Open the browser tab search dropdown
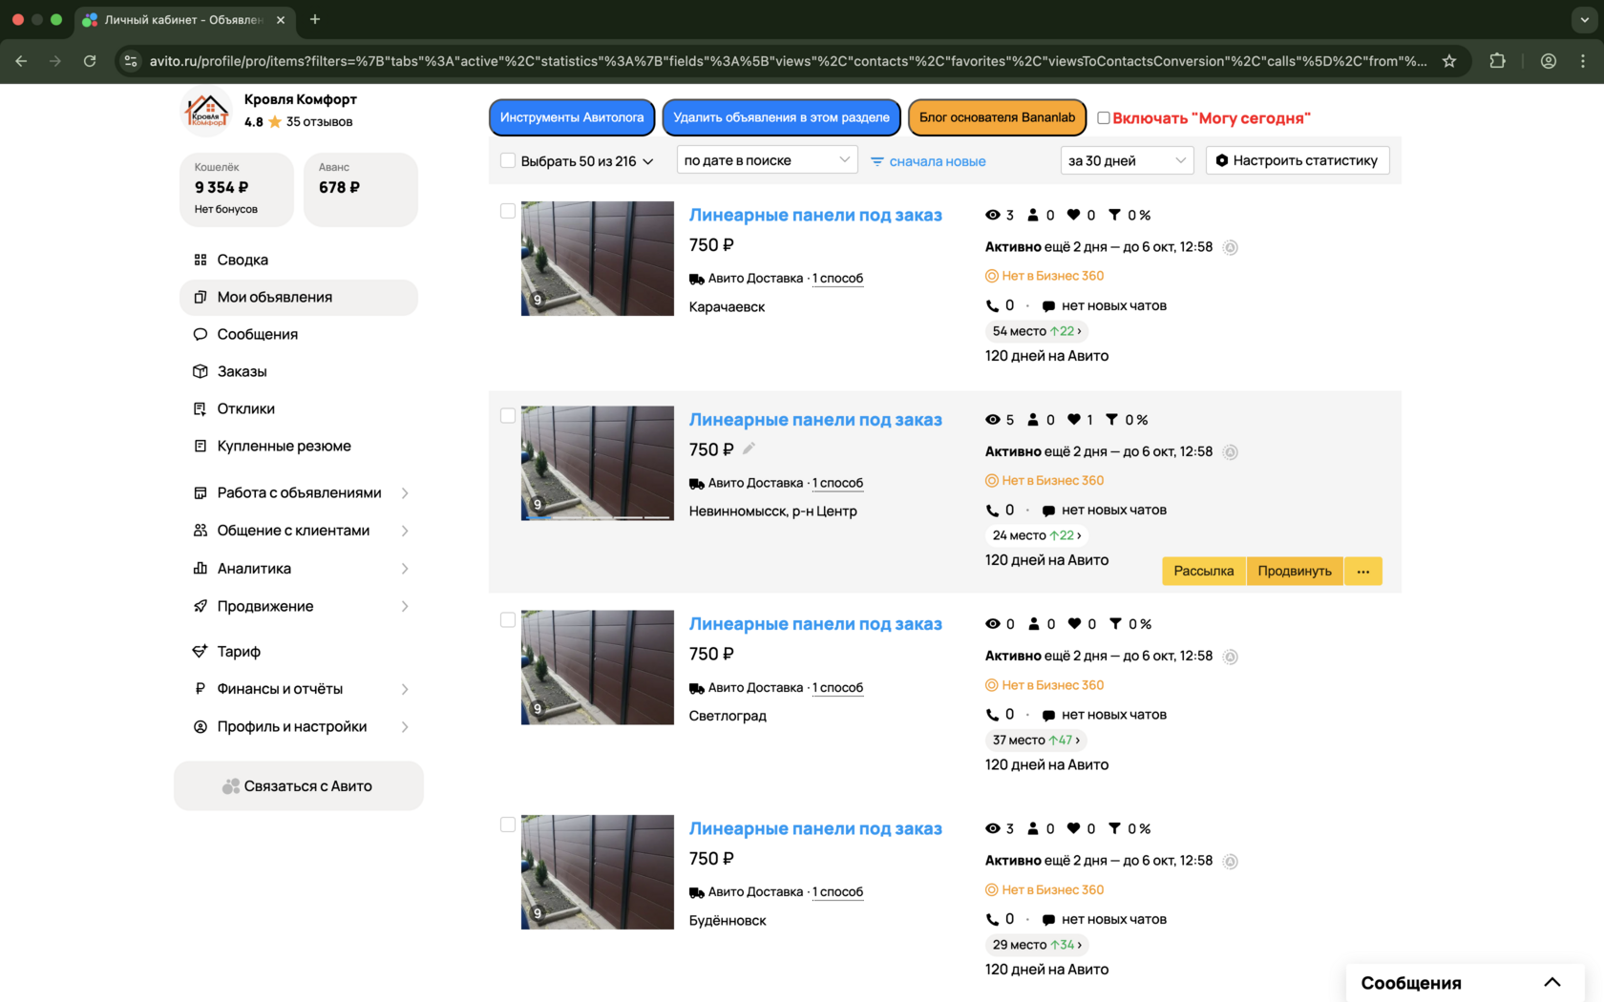Image resolution: width=1604 pixels, height=1002 pixels. pos(1585,19)
